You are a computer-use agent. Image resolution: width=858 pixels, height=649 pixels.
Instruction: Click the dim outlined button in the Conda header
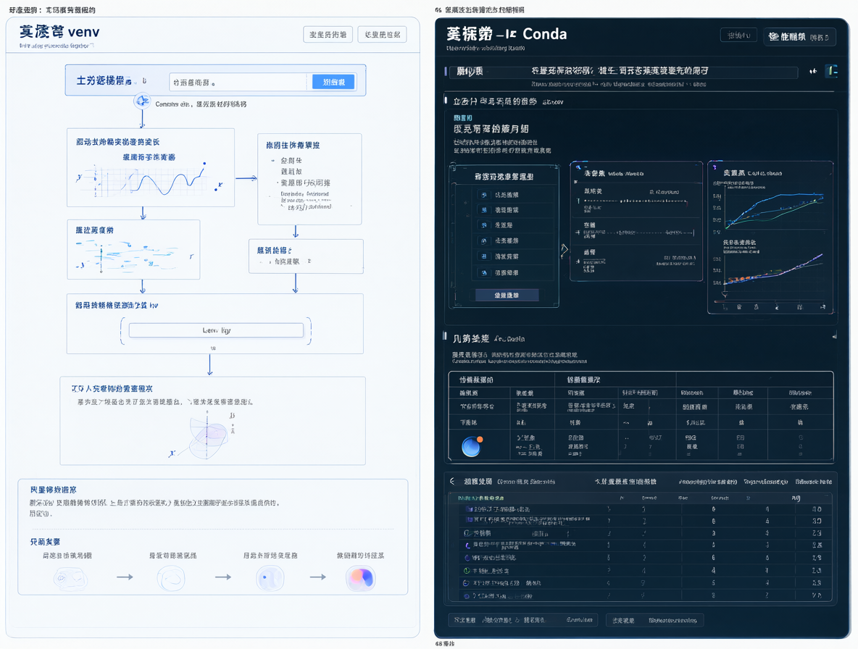coord(738,35)
